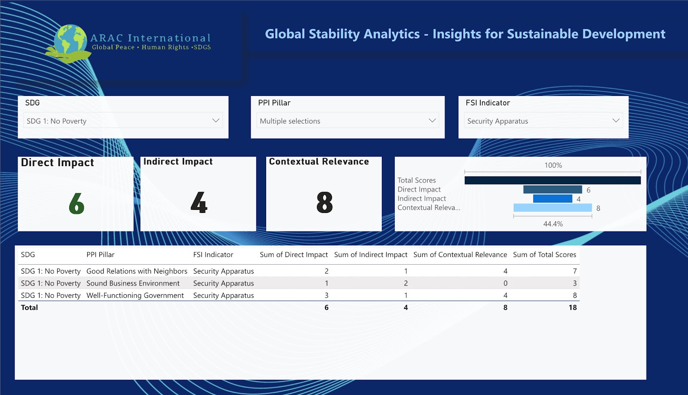Click 'Contextual Releva...' label in funnel chart
688x395 pixels.
click(x=429, y=207)
